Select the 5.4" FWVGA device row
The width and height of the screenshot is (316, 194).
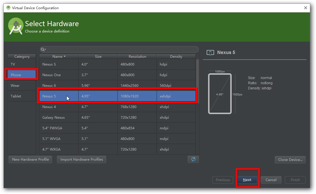coord(117,128)
